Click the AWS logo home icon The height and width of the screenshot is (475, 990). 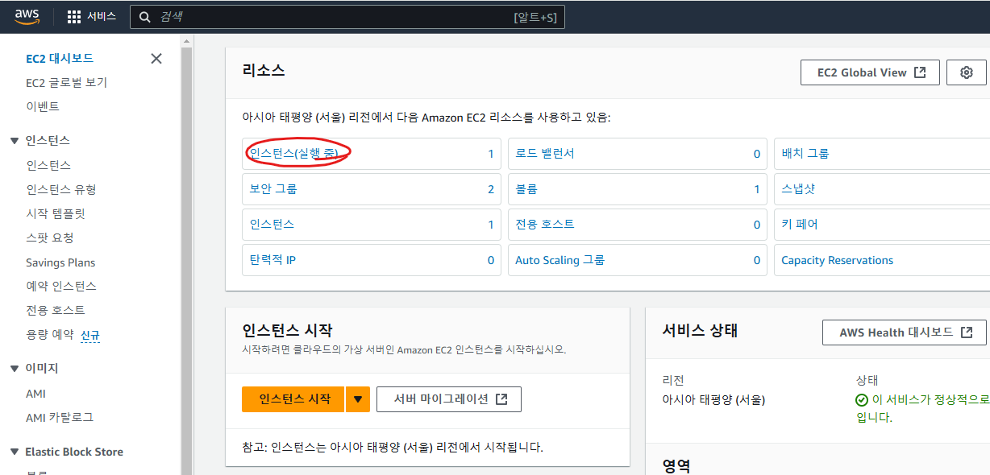[x=27, y=16]
